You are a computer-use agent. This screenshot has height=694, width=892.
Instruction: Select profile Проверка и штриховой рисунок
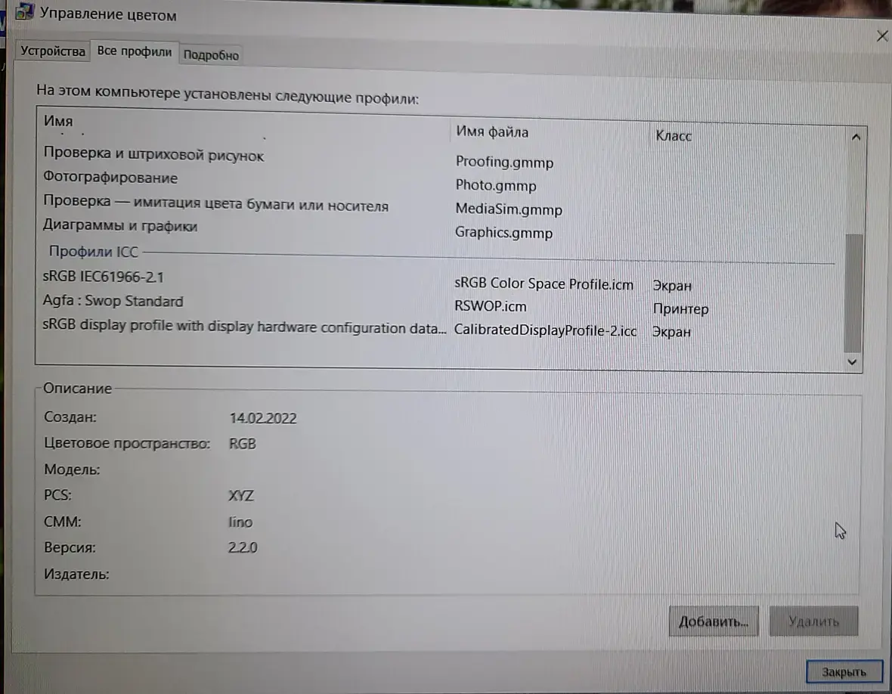pyautogui.click(x=153, y=154)
